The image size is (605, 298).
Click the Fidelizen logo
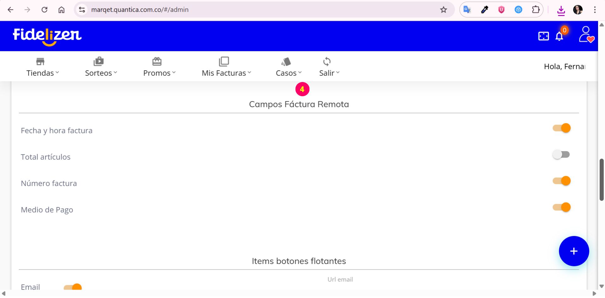coord(47,36)
